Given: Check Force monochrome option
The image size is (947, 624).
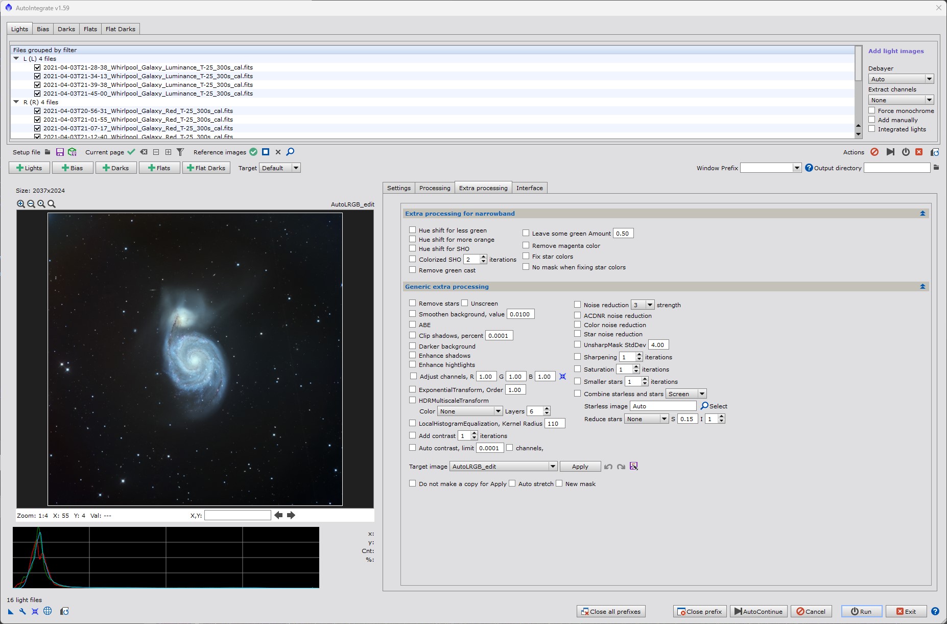Looking at the screenshot, I should tap(872, 110).
